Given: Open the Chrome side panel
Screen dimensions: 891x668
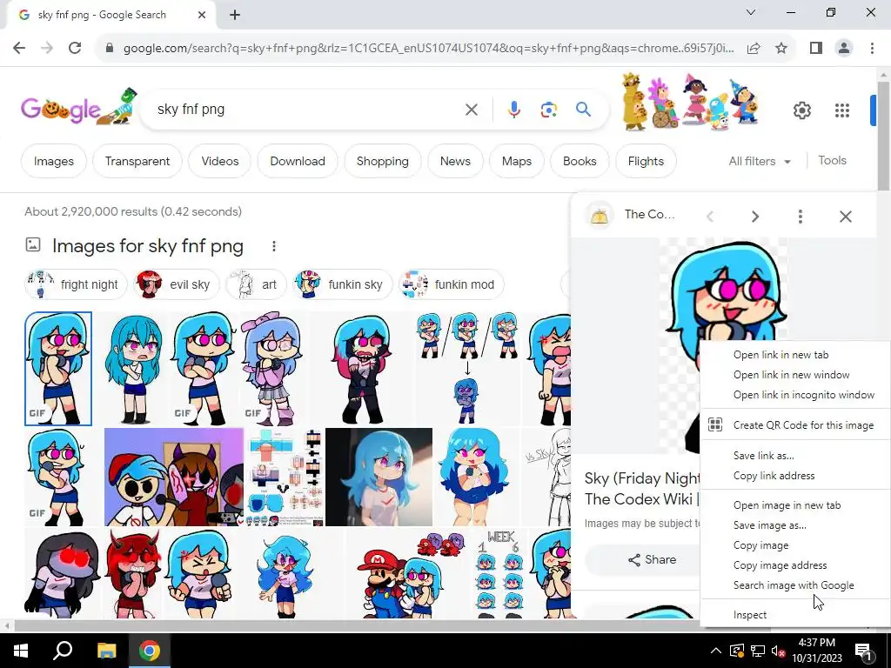Looking at the screenshot, I should click(816, 49).
